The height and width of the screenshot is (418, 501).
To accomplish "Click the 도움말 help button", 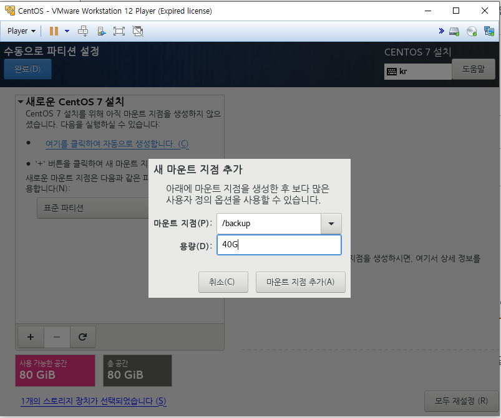I will click(x=474, y=69).
